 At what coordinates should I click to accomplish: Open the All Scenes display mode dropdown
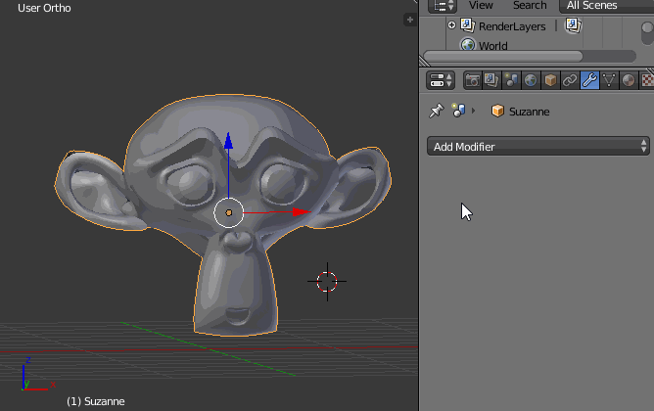606,6
